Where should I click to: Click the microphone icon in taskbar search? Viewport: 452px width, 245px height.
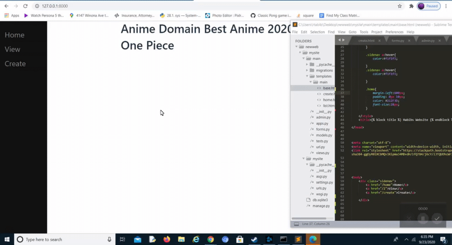(x=109, y=239)
